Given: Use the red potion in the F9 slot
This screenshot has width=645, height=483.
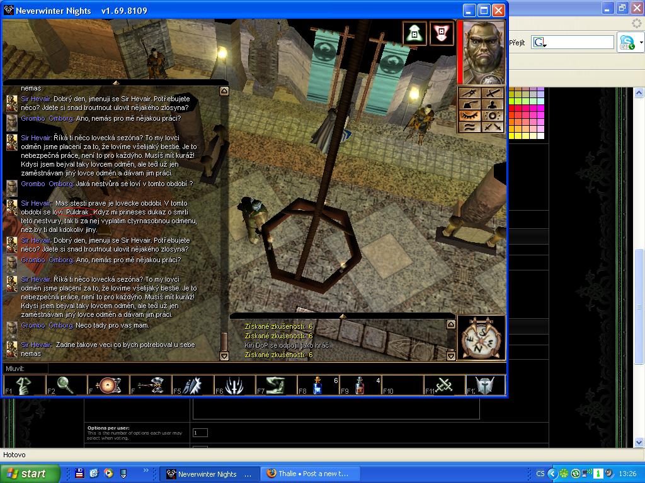Looking at the screenshot, I should pos(361,386).
